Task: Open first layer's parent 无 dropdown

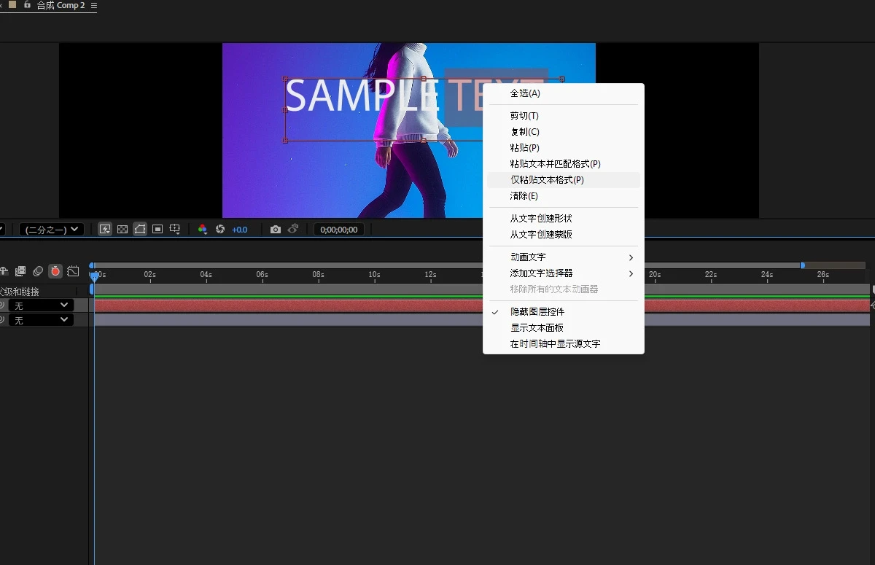Action: coord(41,305)
